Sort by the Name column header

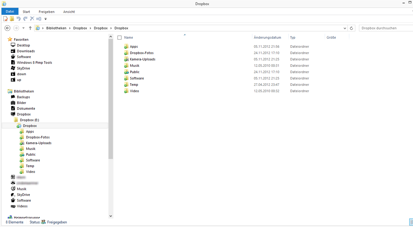(128, 37)
